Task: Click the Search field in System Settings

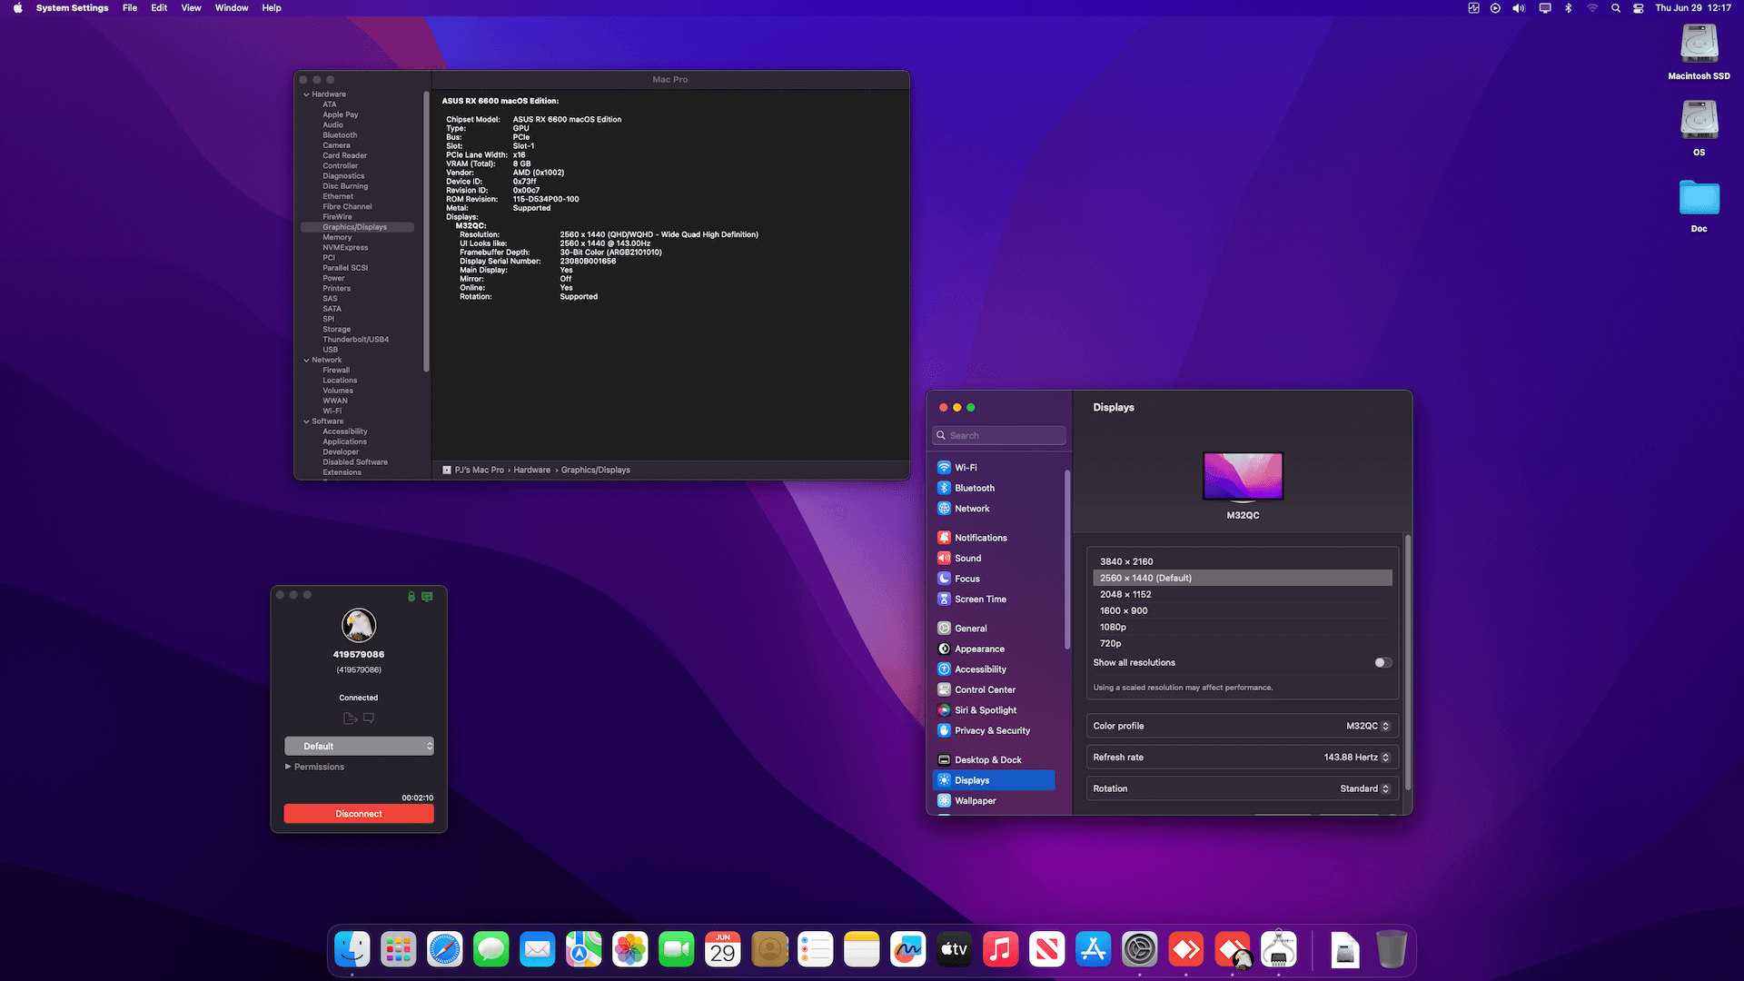Action: point(999,436)
